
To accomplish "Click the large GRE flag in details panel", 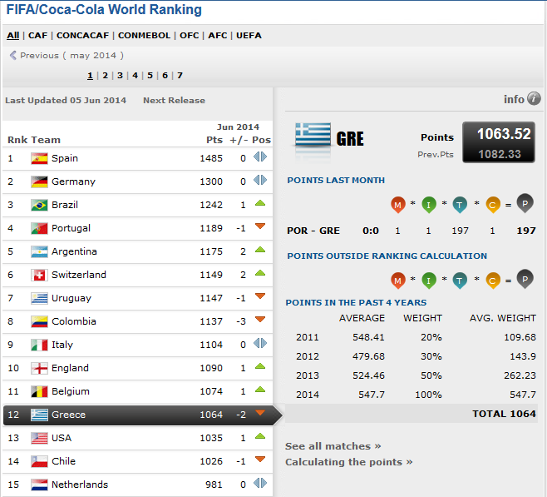I will tap(313, 135).
